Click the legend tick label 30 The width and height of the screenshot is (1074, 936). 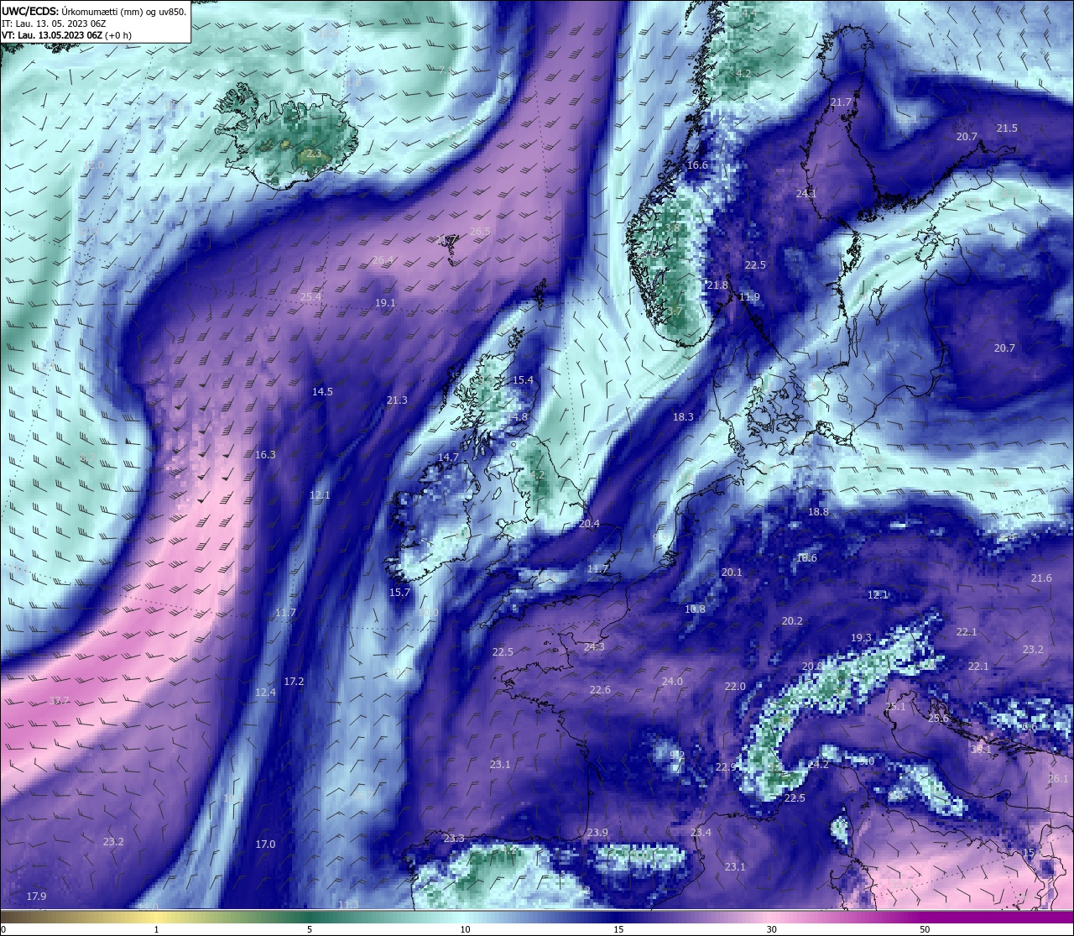771,929
